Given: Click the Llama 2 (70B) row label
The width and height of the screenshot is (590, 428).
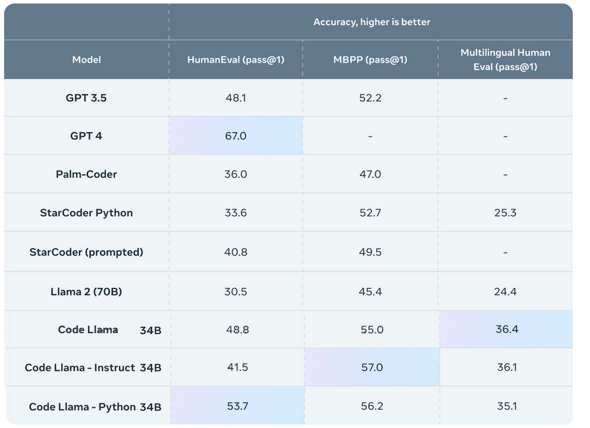Looking at the screenshot, I should pyautogui.click(x=86, y=291).
